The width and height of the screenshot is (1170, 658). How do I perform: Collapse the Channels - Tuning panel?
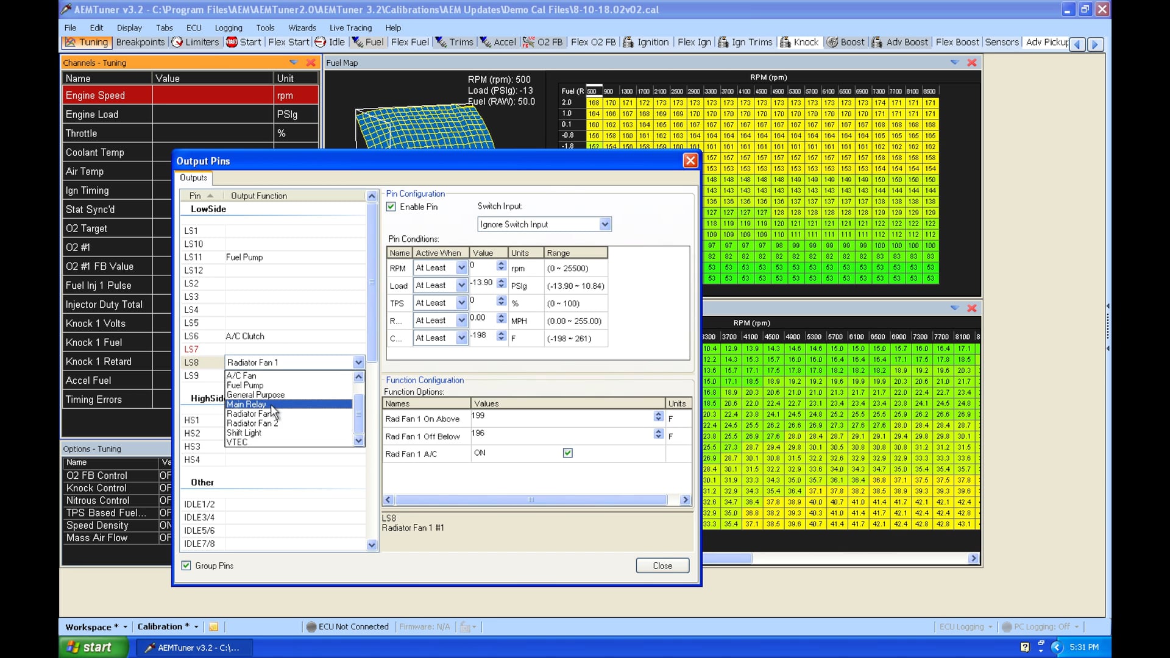(x=293, y=62)
